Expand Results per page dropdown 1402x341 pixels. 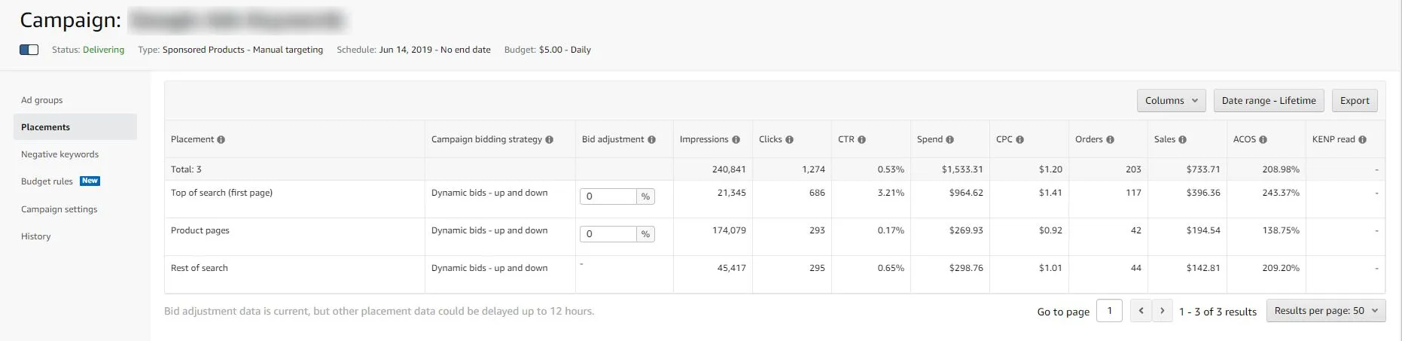[1325, 311]
